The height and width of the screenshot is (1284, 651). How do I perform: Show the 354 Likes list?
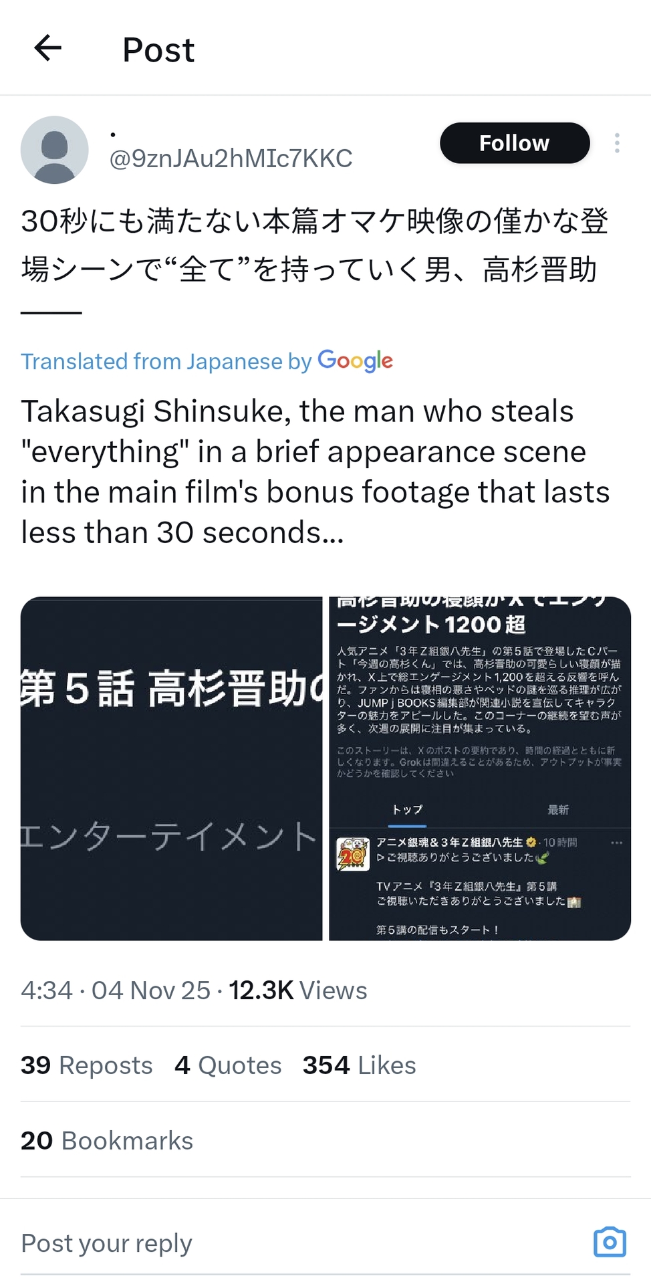point(359,1065)
